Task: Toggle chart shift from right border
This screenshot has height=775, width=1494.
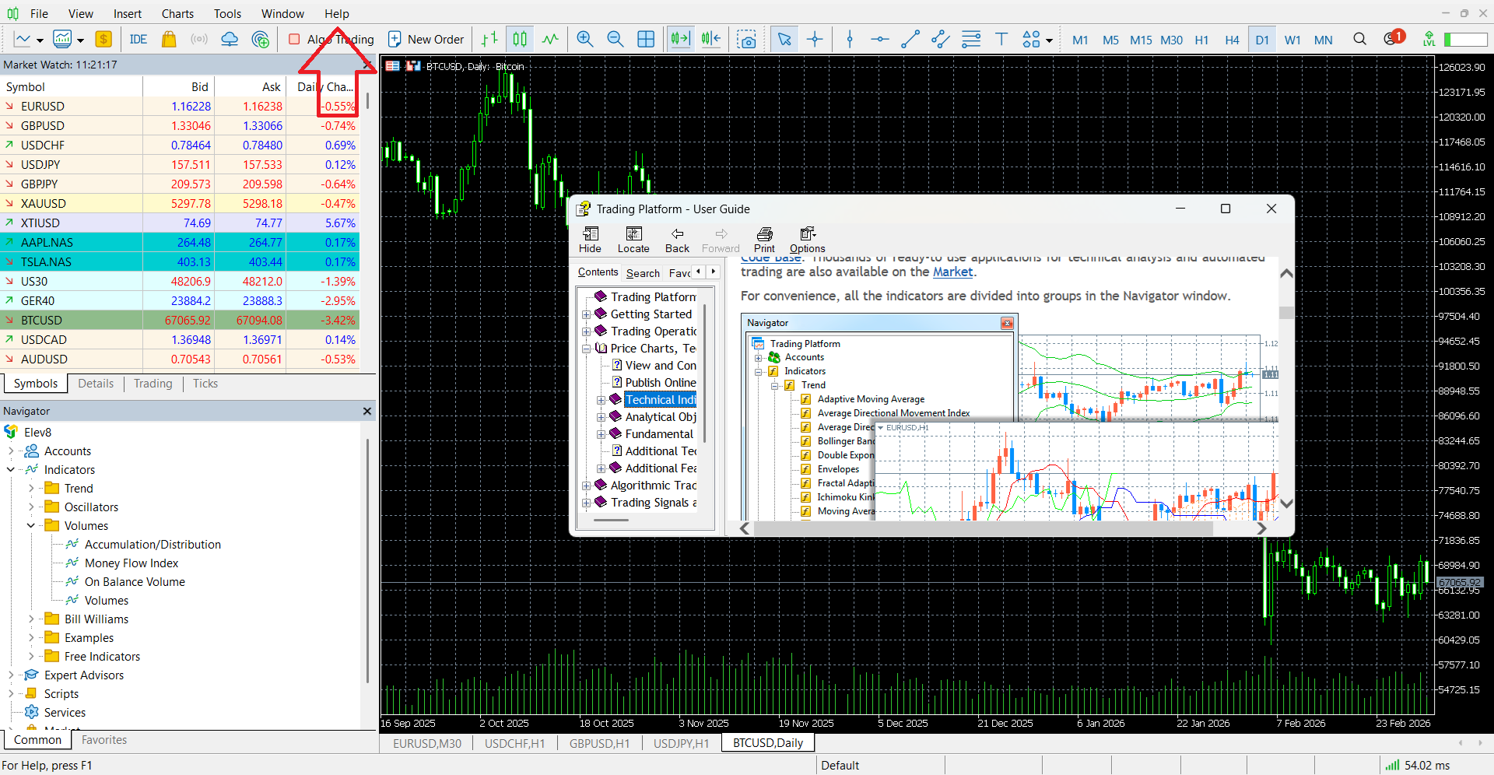Action: 710,39
